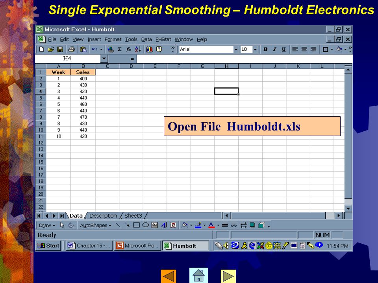
Task: Go to previous slide with orange arrow
Action: (x=169, y=276)
